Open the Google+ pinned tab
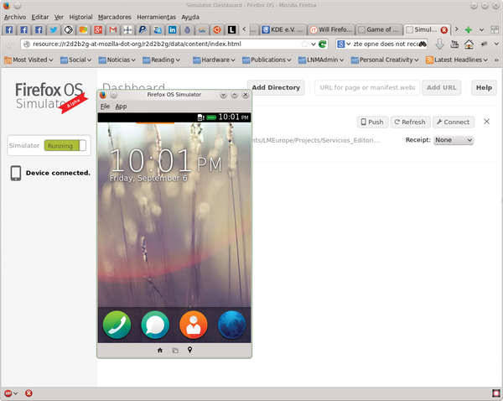This screenshot has width=503, height=401. (98, 30)
